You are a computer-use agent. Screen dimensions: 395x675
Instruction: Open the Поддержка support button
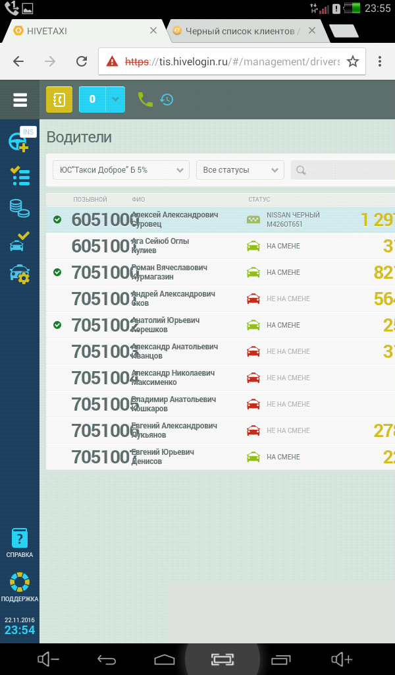click(x=19, y=587)
